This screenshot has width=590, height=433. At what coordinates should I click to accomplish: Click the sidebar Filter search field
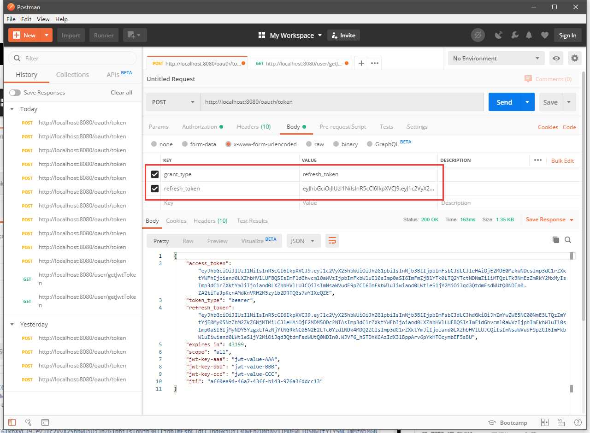(x=73, y=58)
